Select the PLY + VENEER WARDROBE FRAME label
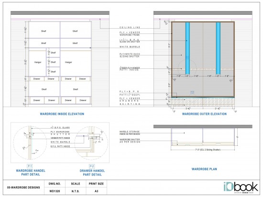Viewport: 263px width, 197px height. (130, 33)
